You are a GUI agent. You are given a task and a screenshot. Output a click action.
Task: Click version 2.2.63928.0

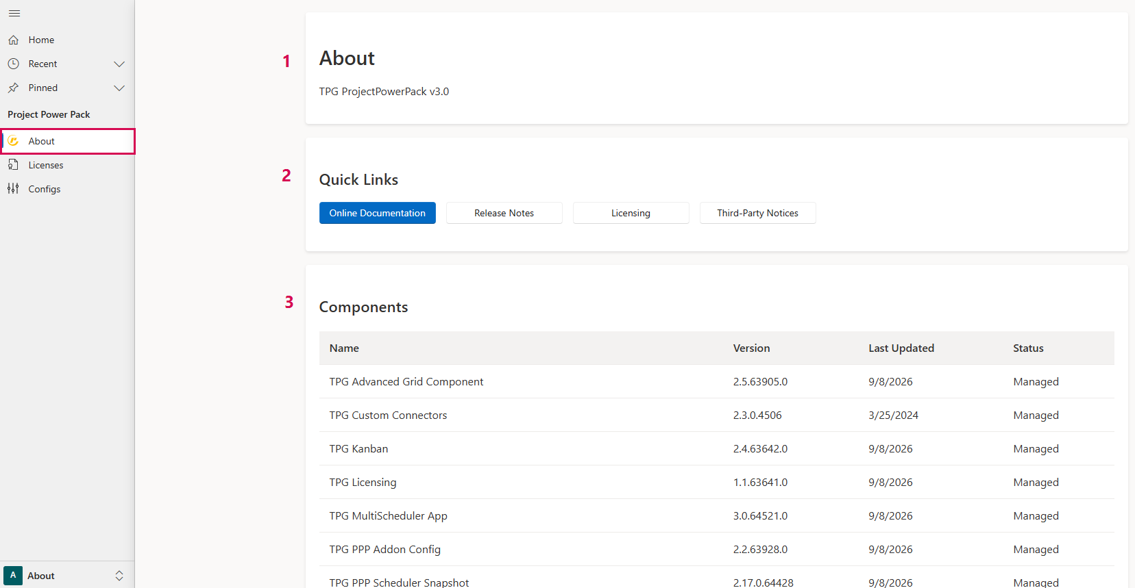(760, 550)
